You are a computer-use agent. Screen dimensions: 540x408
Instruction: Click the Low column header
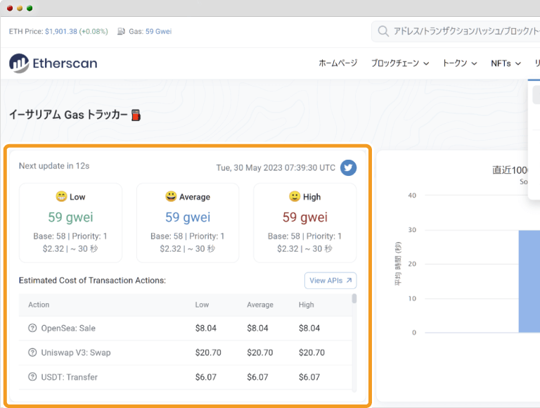click(202, 305)
